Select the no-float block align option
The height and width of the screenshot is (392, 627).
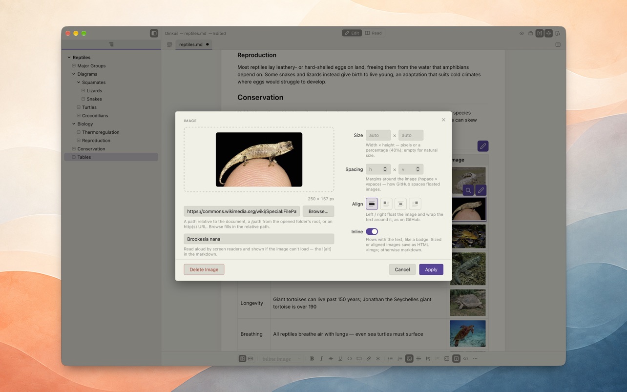(372, 204)
